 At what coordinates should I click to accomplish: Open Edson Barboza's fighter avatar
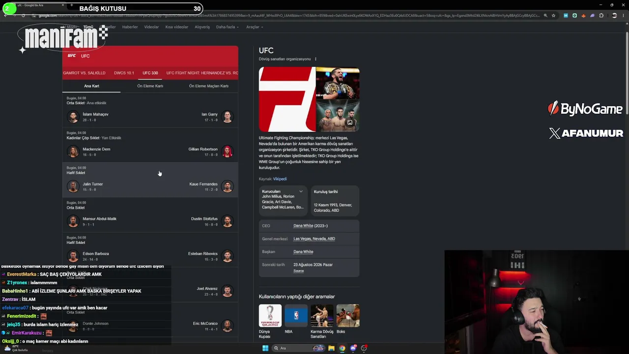point(73,256)
